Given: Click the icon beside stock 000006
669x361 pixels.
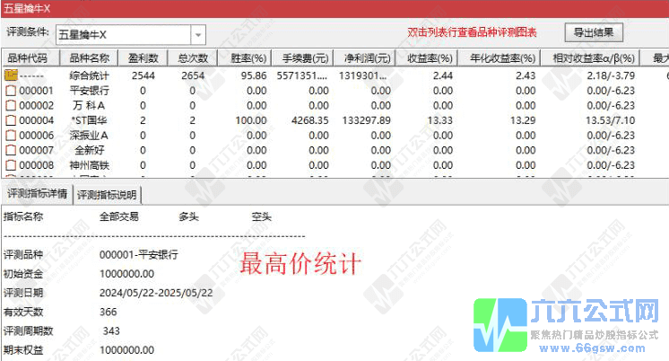Looking at the screenshot, I should tap(11, 135).
